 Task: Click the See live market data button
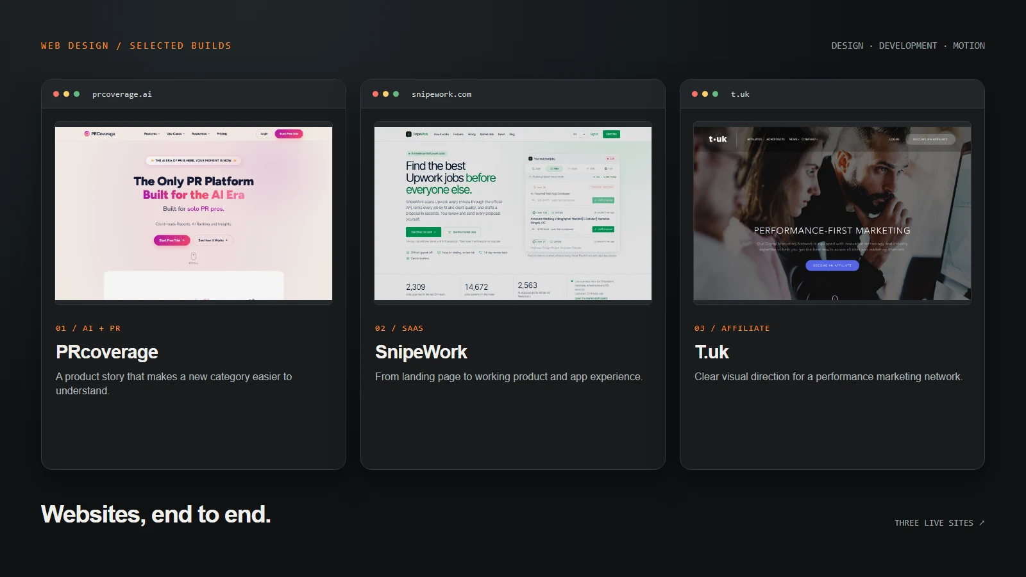(x=462, y=232)
